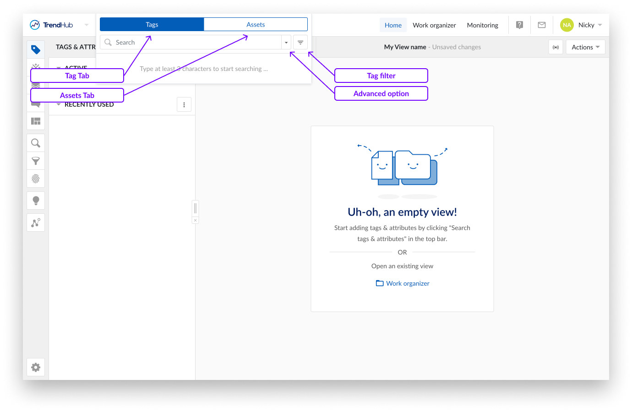This screenshot has height=412, width=632.
Task: Expand the search box dropdown arrow
Action: coord(286,43)
